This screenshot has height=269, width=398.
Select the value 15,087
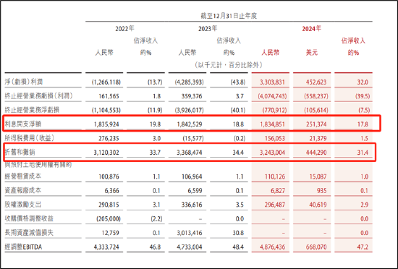point(318,176)
